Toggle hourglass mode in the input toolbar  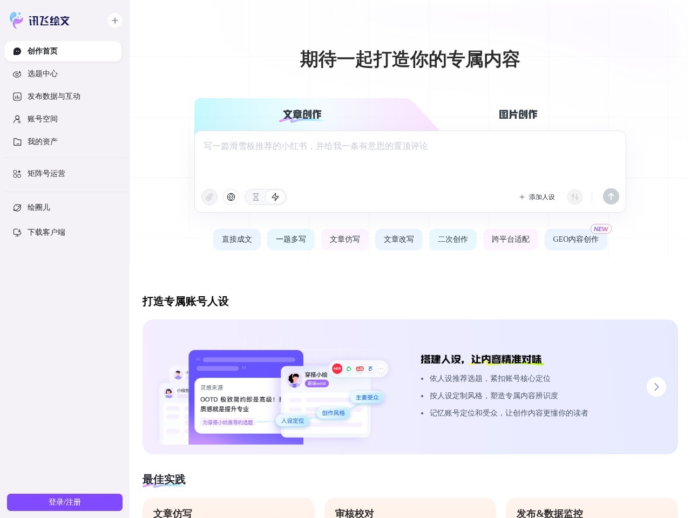coord(255,197)
